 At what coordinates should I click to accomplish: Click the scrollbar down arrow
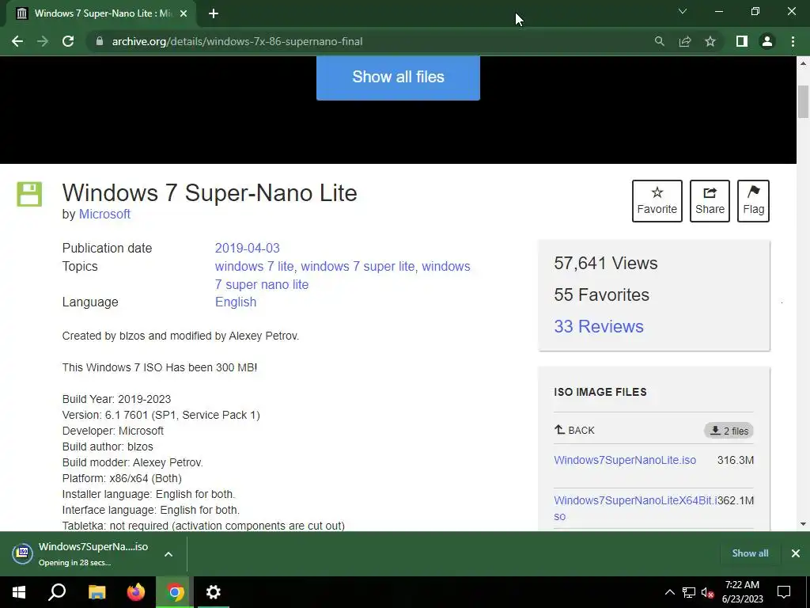click(x=804, y=524)
